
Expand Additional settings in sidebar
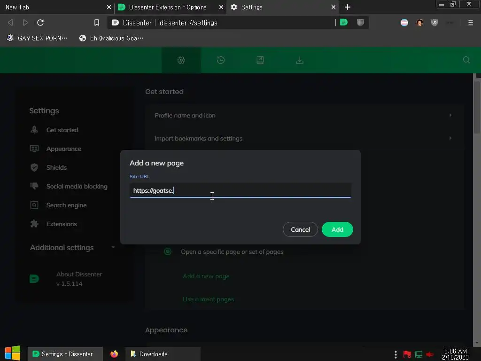(x=72, y=247)
